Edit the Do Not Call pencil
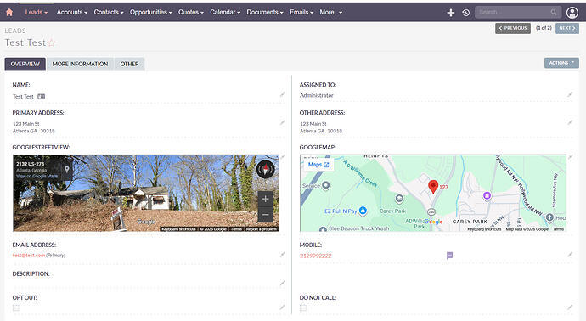The image size is (586, 321). click(x=570, y=307)
